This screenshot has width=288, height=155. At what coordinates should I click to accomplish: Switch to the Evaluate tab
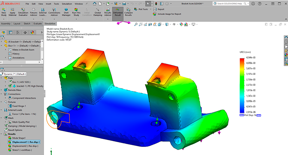[37, 23]
